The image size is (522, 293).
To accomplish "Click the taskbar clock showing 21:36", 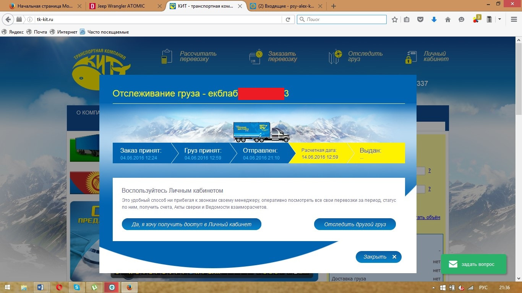I will (505, 287).
